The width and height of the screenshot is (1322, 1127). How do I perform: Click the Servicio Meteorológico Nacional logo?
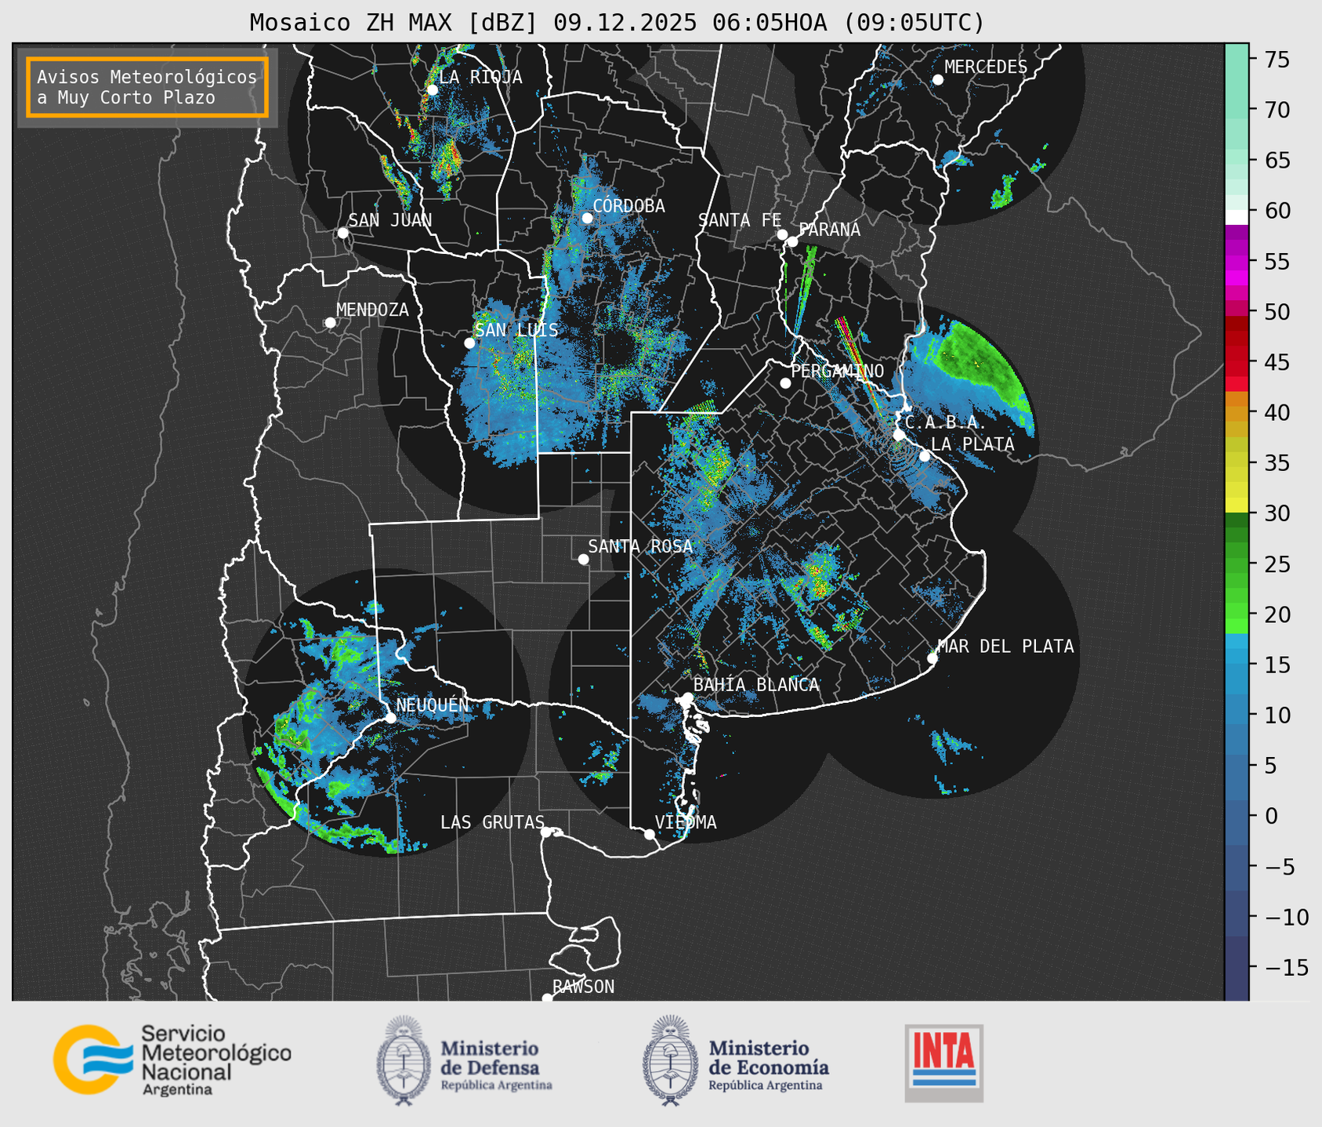point(172,1060)
